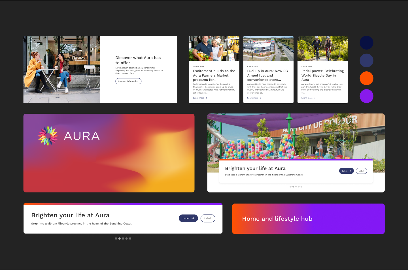Click the Aura starburst logo icon

[48, 136]
